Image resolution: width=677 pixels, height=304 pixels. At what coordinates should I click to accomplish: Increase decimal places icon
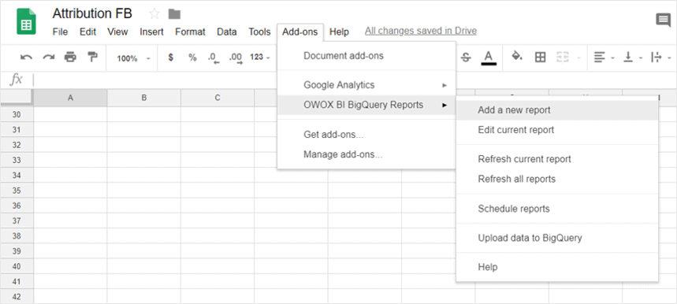pos(236,57)
